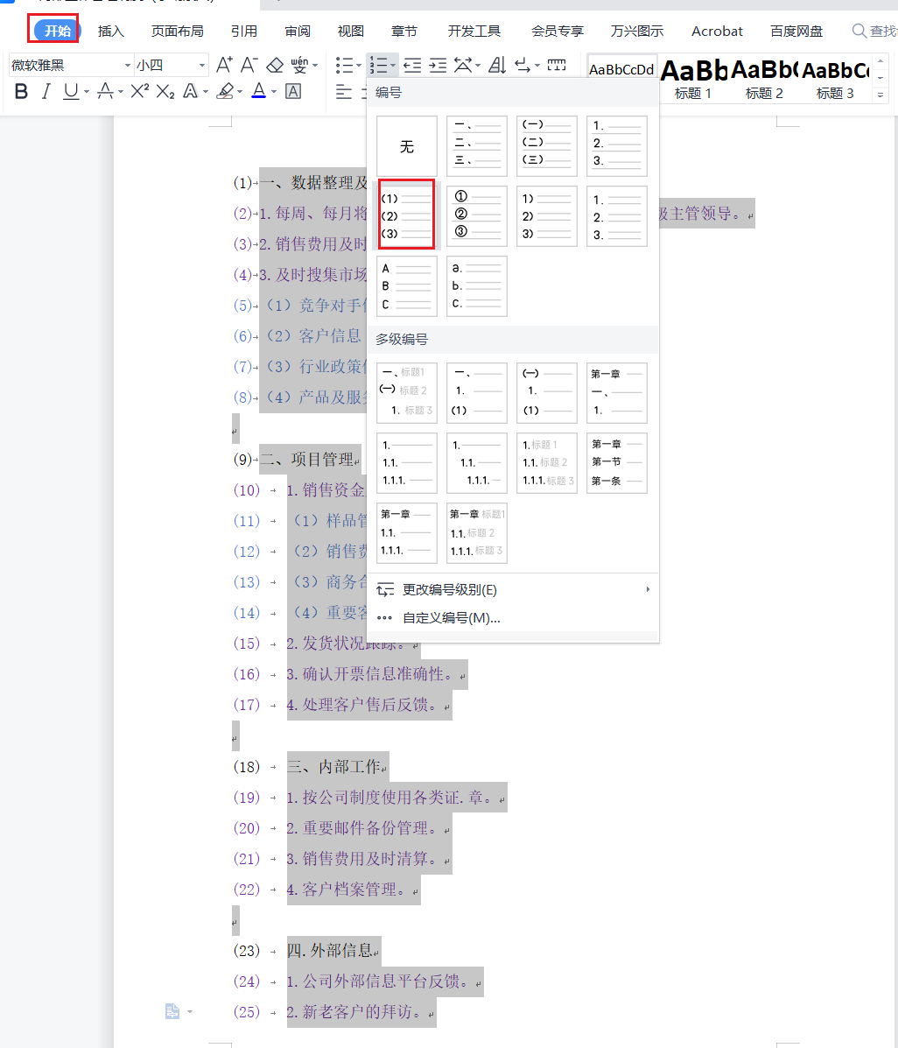Click the subscript X₂ icon
This screenshot has height=1048, width=898.
(x=165, y=92)
